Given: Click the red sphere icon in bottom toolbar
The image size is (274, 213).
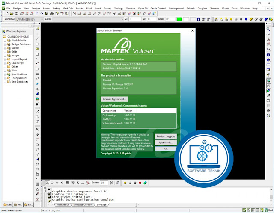Looking at the screenshot, I should (x=140, y=183).
